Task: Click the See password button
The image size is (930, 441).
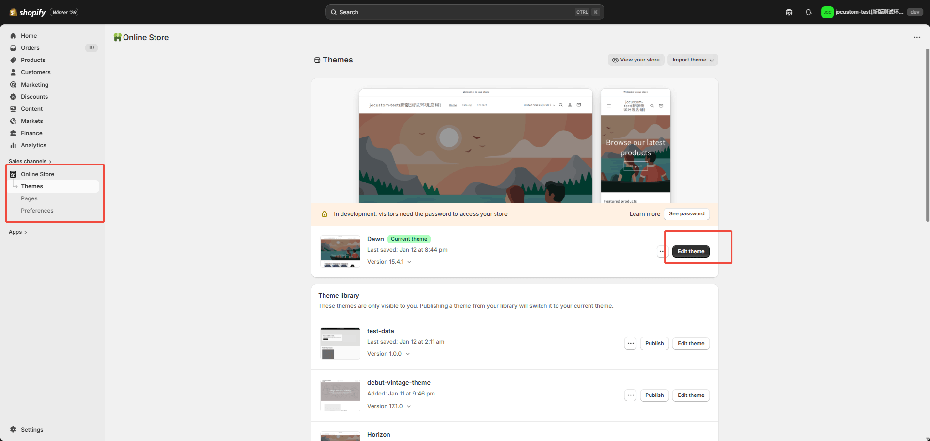Action: pos(686,214)
